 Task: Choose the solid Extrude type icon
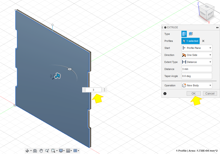point(184,34)
